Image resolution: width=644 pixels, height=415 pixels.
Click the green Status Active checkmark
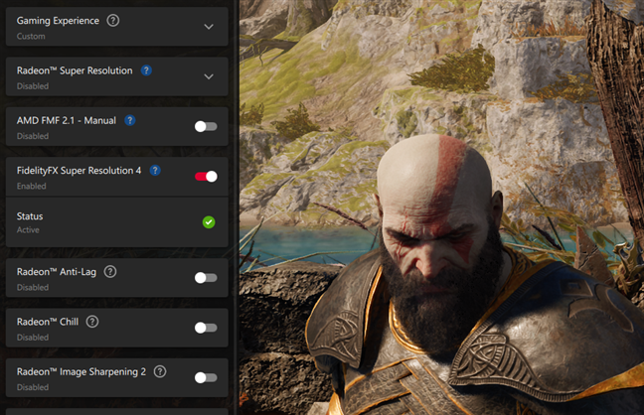pos(209,222)
